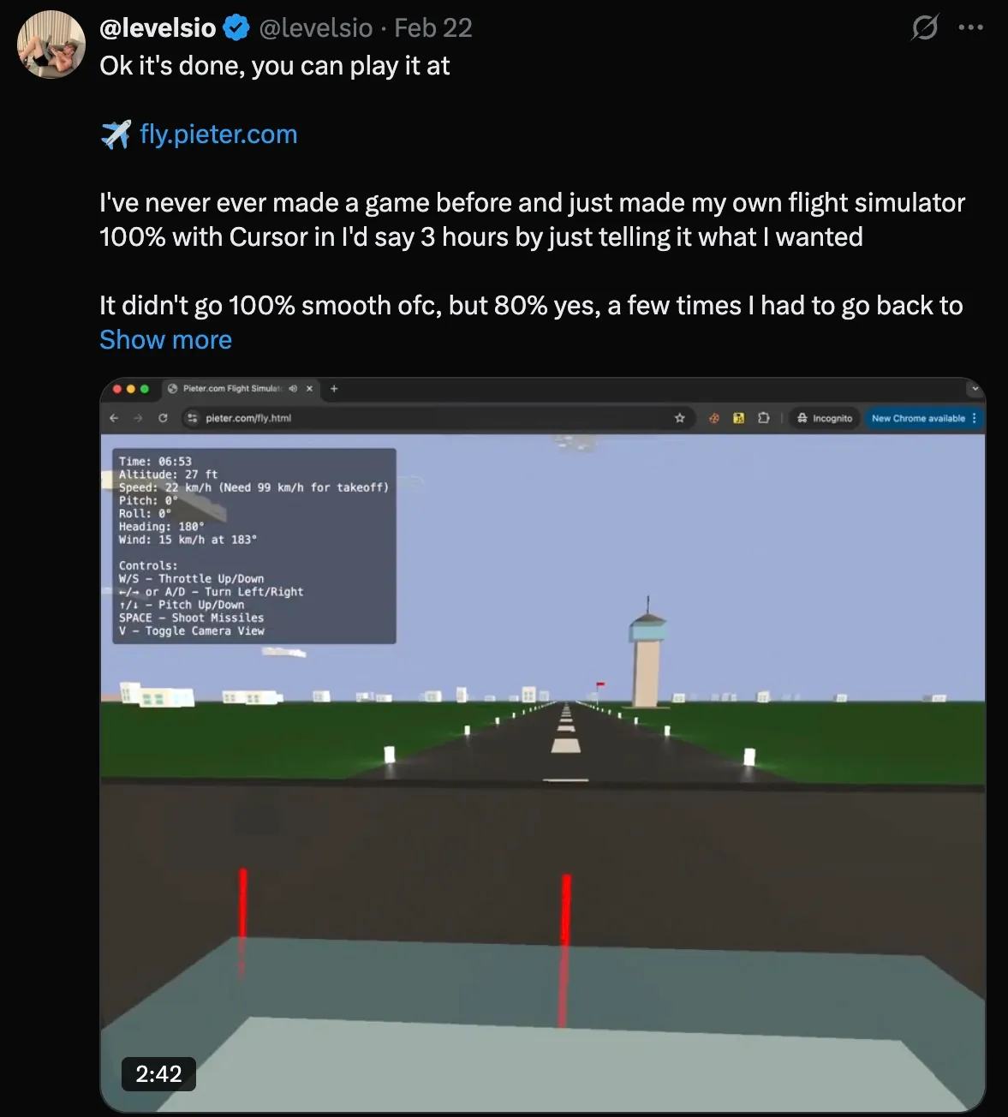The width and height of the screenshot is (1008, 1117).
Task: Click the puzzle-piece extensions icon
Action: click(763, 418)
